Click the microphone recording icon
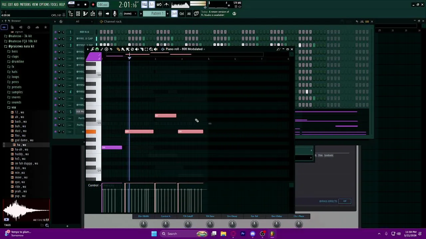This screenshot has width=426, height=239. (114, 14)
